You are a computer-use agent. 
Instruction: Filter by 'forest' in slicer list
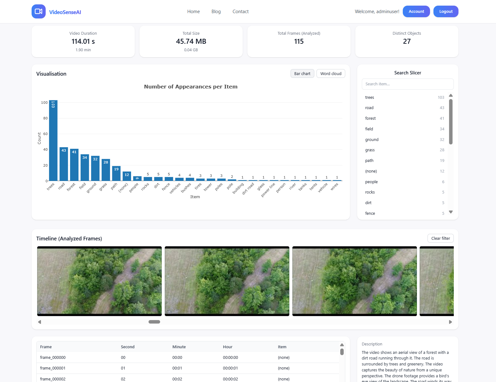tap(370, 118)
